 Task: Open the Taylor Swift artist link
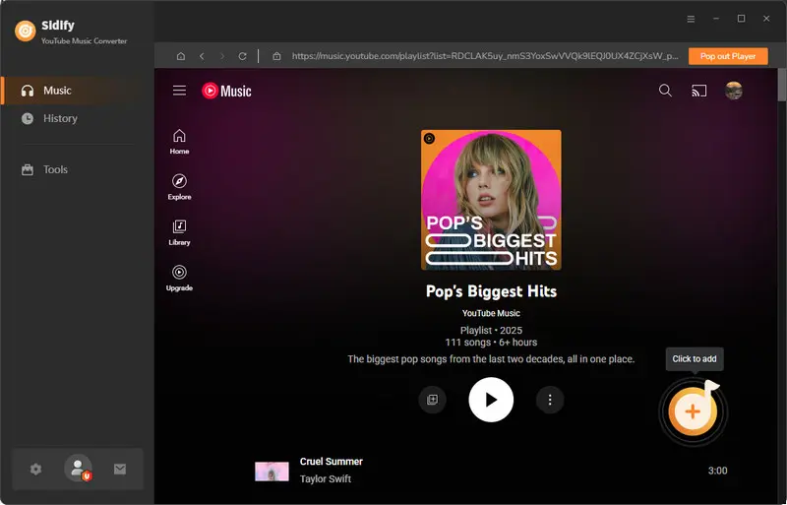[x=326, y=478]
